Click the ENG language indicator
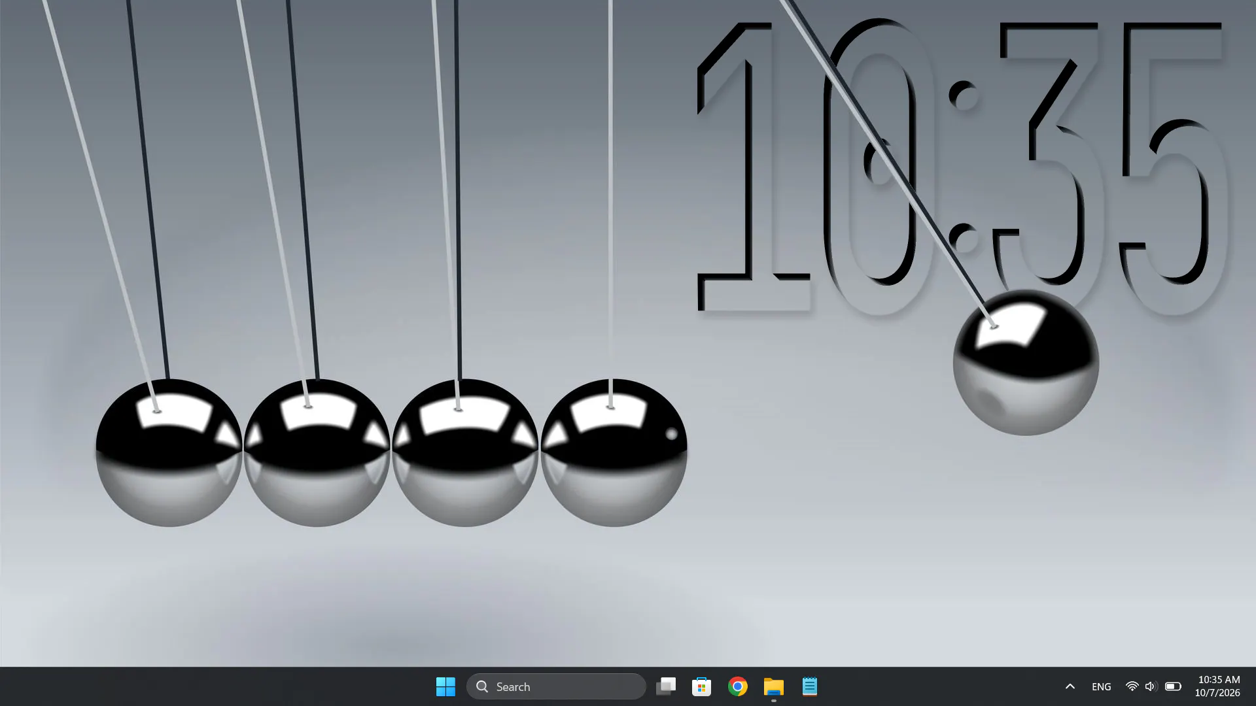Image resolution: width=1256 pixels, height=706 pixels. (1102, 686)
